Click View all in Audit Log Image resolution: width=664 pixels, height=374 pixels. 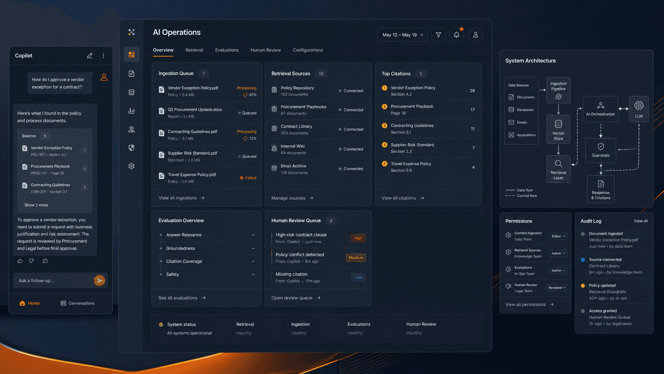[x=641, y=221]
